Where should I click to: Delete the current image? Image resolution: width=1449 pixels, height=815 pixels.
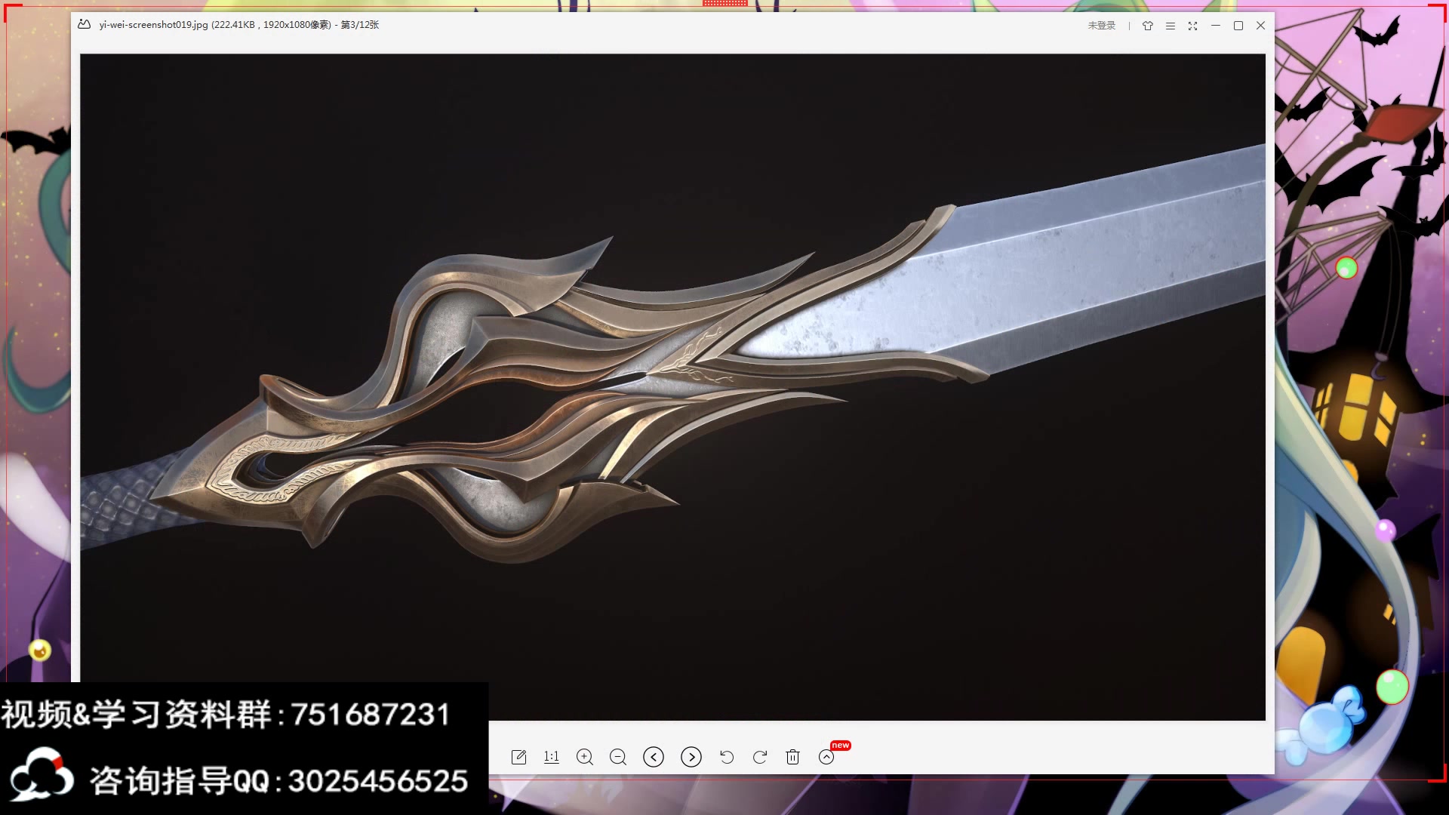(792, 757)
